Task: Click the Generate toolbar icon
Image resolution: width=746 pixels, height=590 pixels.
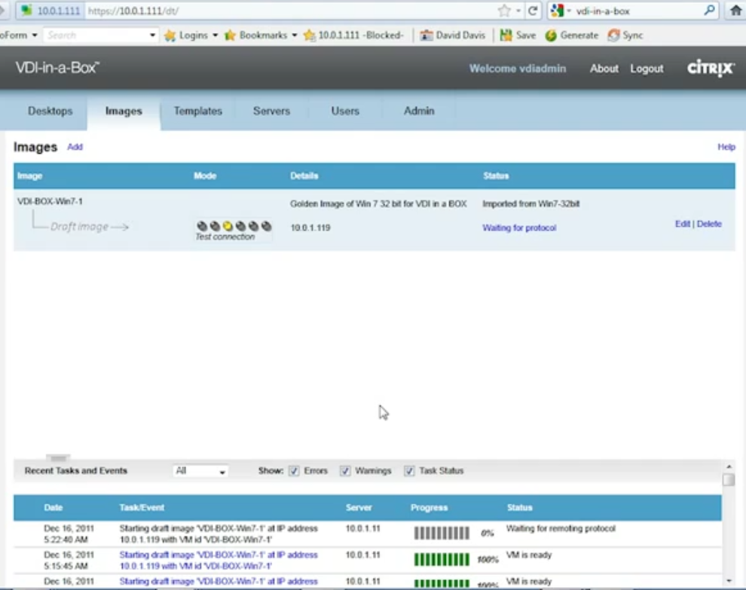Action: click(551, 35)
